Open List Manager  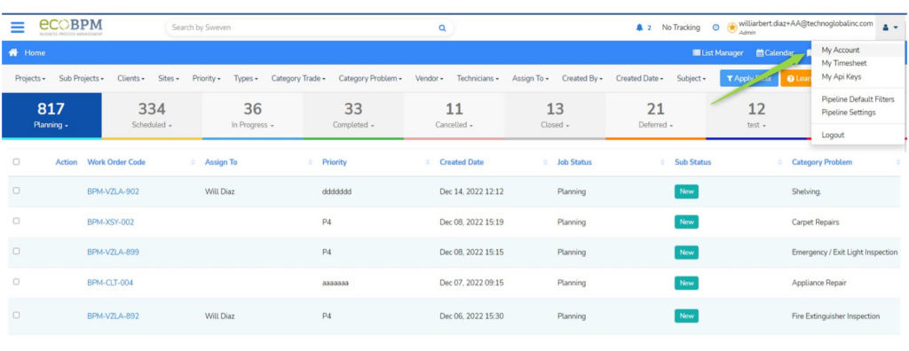coord(717,52)
